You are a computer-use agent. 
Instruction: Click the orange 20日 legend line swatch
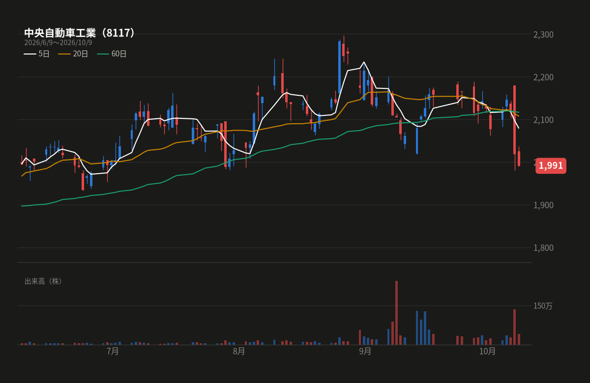pyautogui.click(x=64, y=54)
